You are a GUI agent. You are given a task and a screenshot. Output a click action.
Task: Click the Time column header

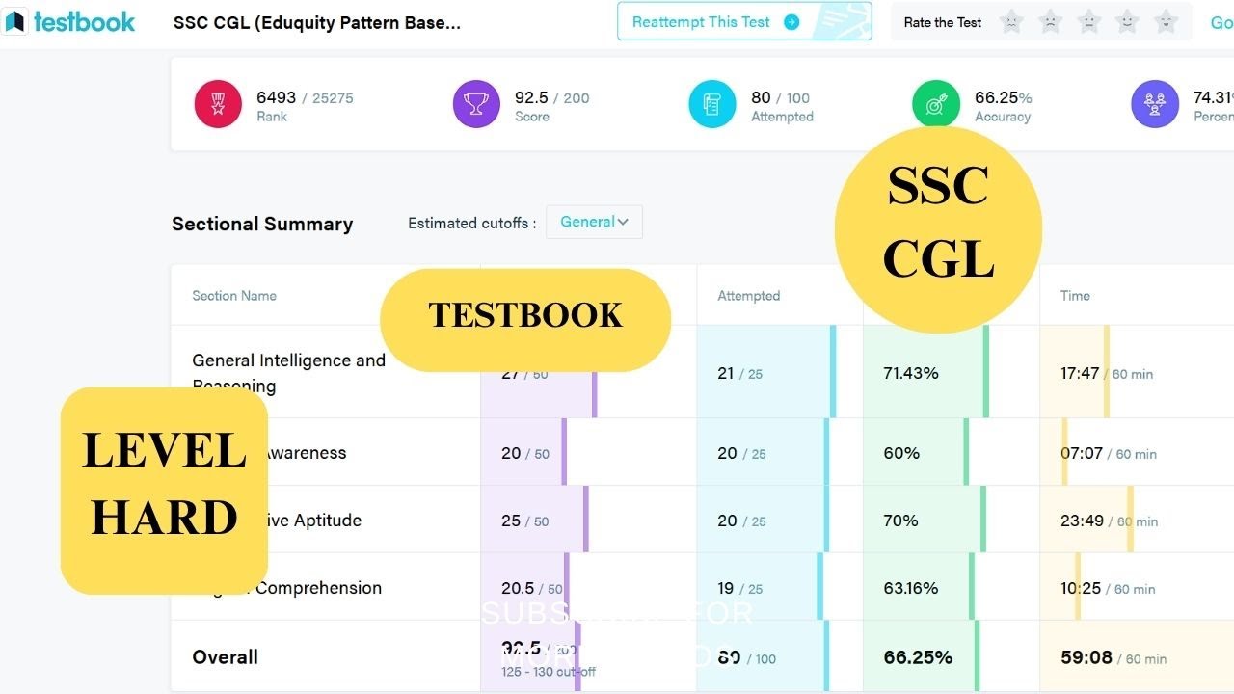tap(1075, 296)
